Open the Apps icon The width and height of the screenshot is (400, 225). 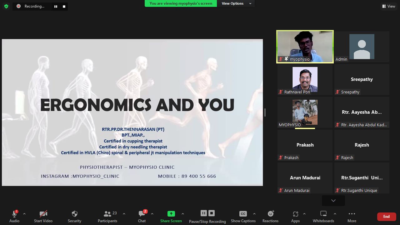click(x=295, y=214)
